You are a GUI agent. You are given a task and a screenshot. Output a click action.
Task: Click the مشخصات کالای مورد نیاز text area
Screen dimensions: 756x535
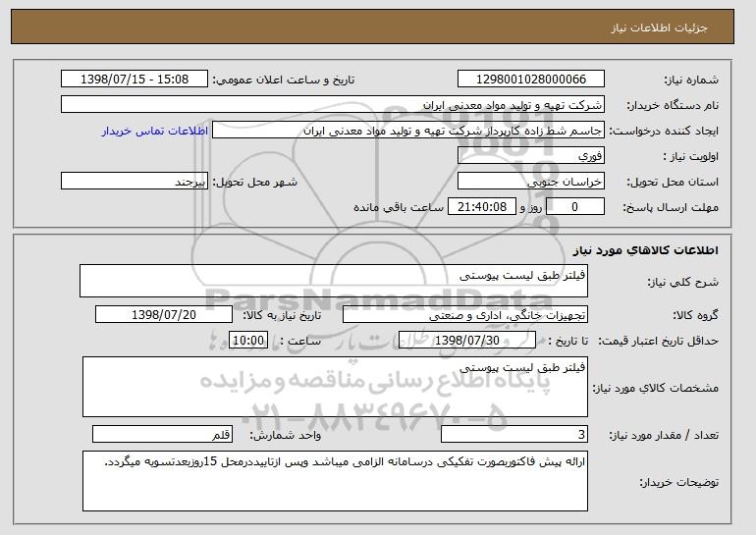[335, 387]
